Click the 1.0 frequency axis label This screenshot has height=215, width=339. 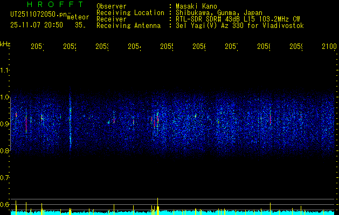tap(4, 97)
